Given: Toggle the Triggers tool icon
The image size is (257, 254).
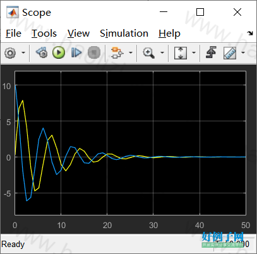Looking at the screenshot, I should coord(211,52).
